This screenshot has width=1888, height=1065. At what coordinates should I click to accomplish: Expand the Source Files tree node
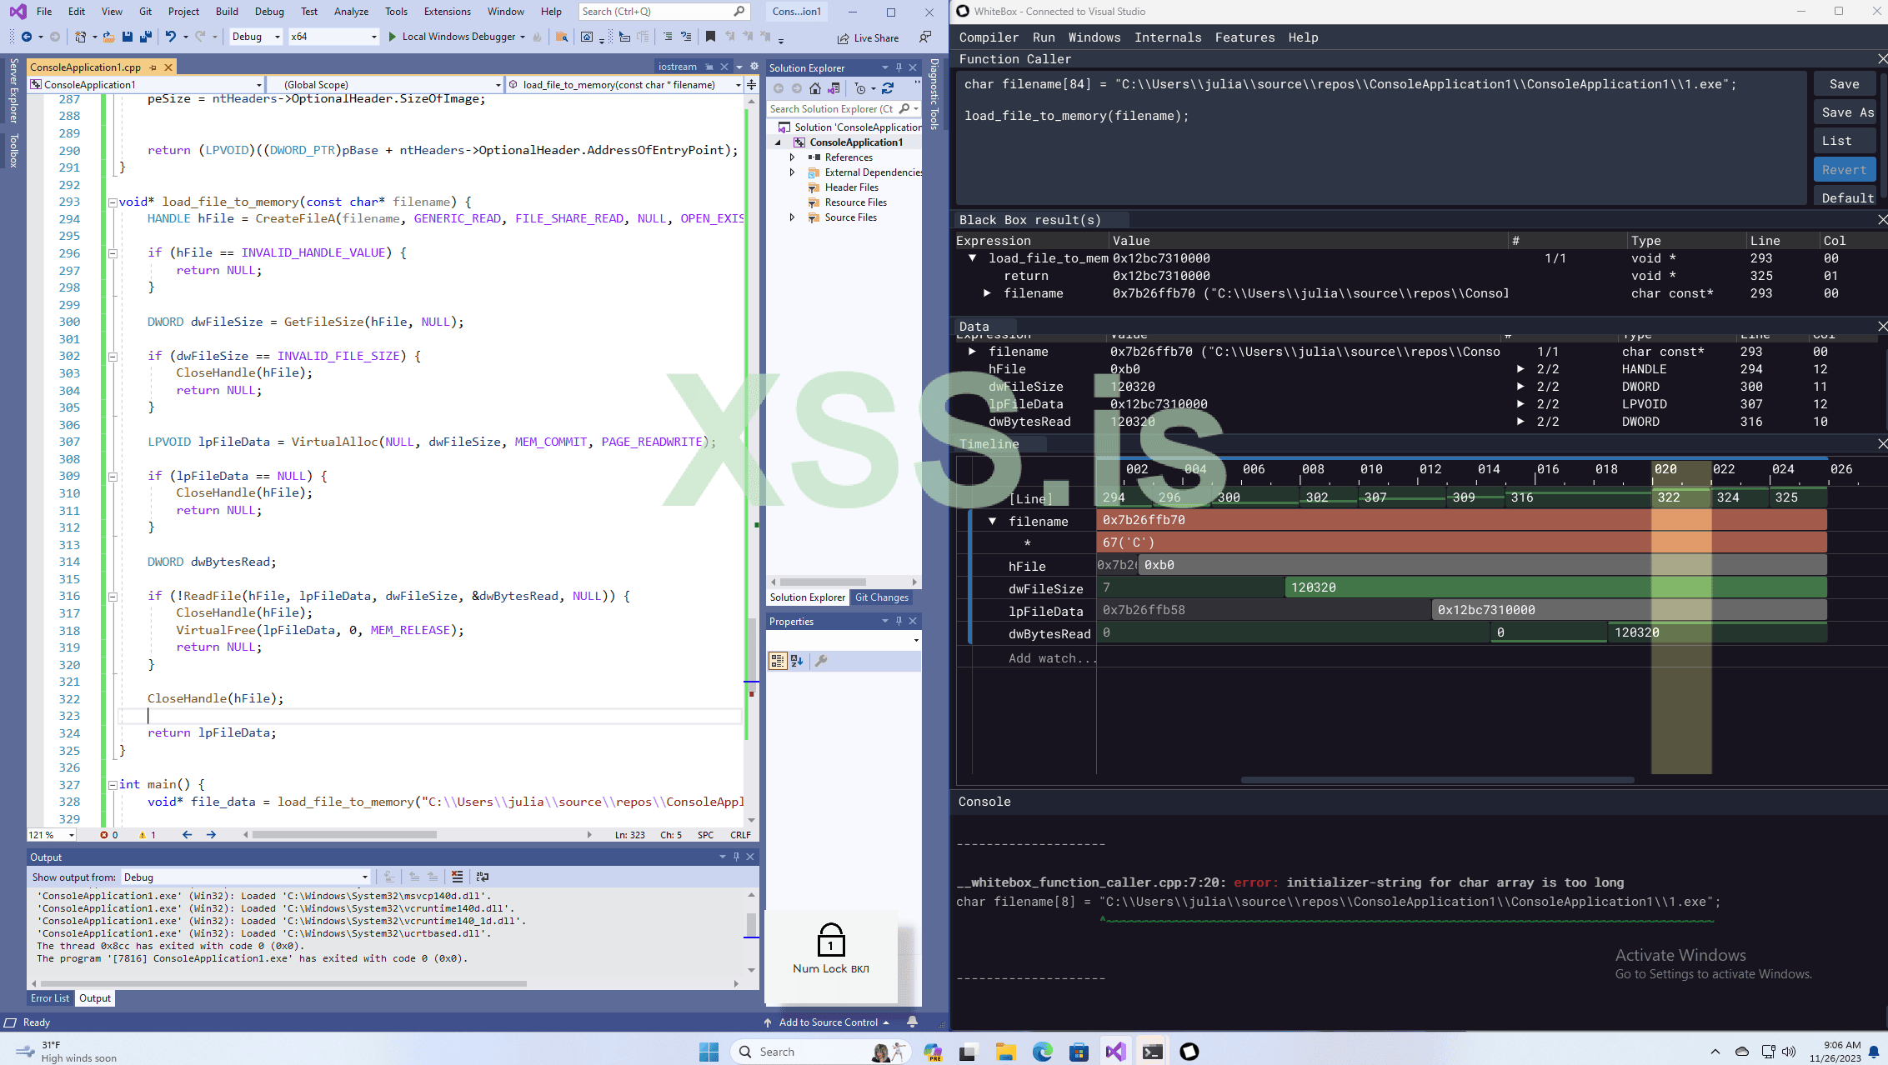pos(792,217)
